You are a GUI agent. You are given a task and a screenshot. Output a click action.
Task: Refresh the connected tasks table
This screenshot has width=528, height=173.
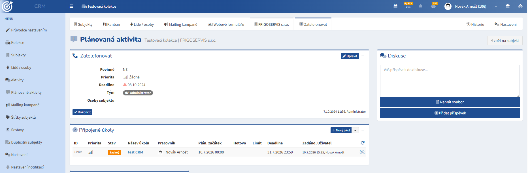(363, 143)
